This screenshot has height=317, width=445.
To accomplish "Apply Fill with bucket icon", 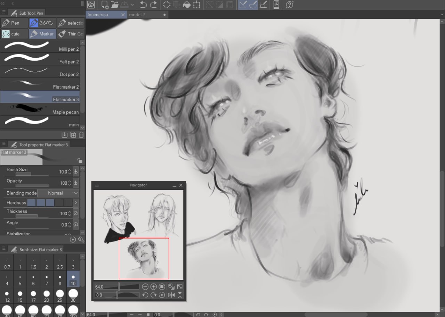I will pos(187,5).
